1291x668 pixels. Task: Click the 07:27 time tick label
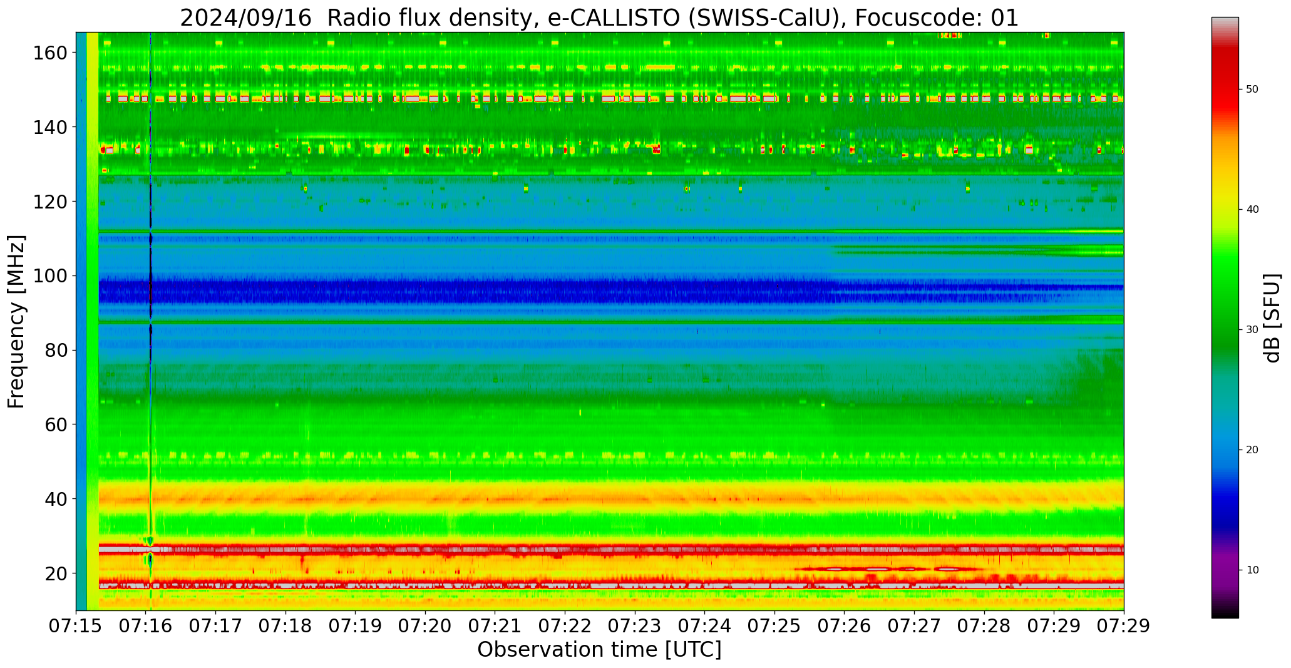coord(914,626)
